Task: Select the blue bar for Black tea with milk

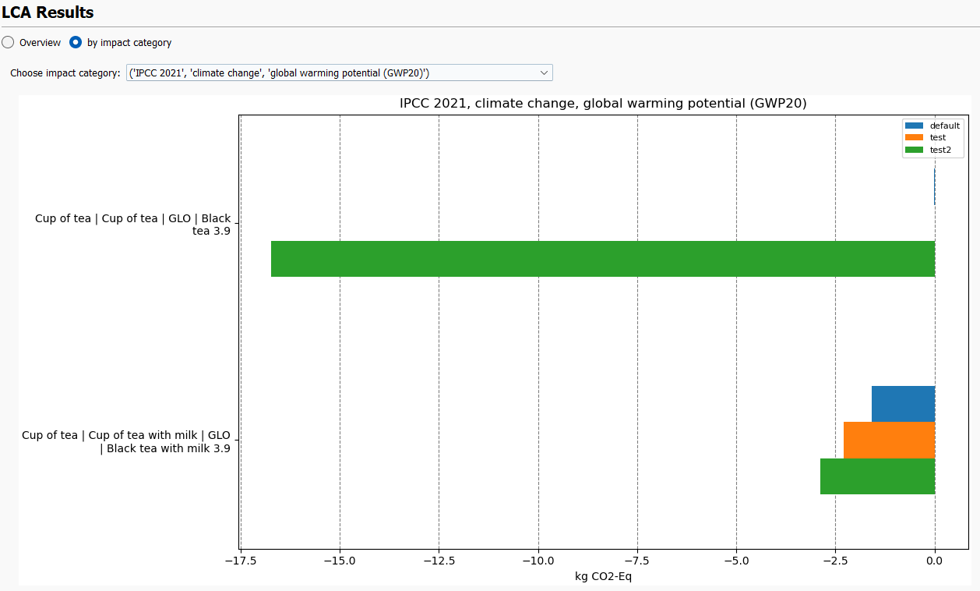Action: [x=902, y=403]
